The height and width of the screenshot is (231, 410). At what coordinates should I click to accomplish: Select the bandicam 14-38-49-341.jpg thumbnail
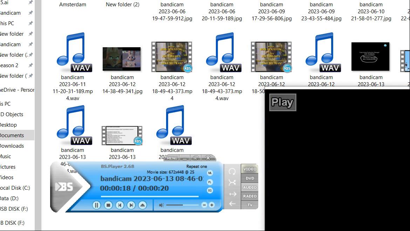tap(122, 59)
